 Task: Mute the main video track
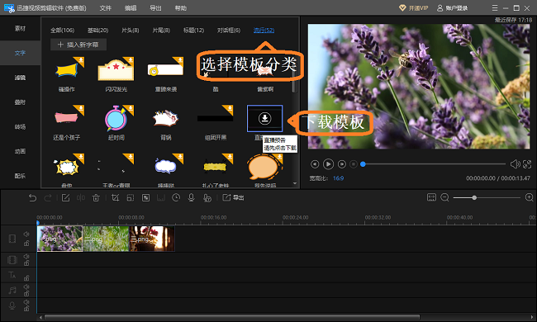coord(26,234)
